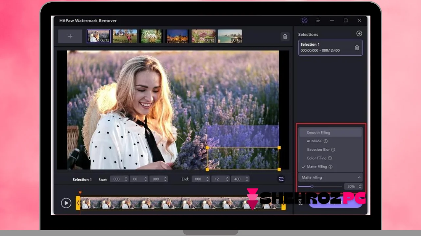Viewport: 421px width, 236px height.
Task: Click the add media plus tile
Action: pos(70,36)
